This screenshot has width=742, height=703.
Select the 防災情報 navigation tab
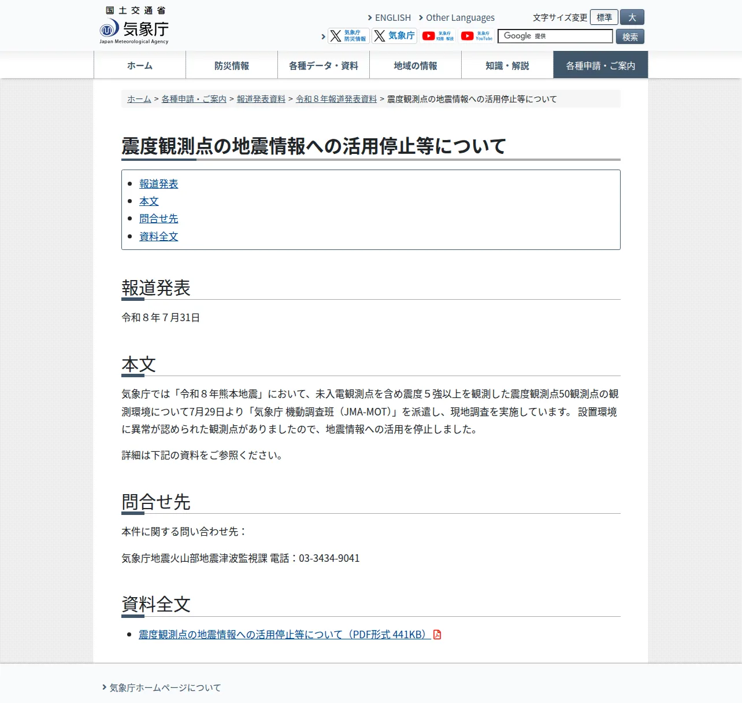[x=232, y=65]
